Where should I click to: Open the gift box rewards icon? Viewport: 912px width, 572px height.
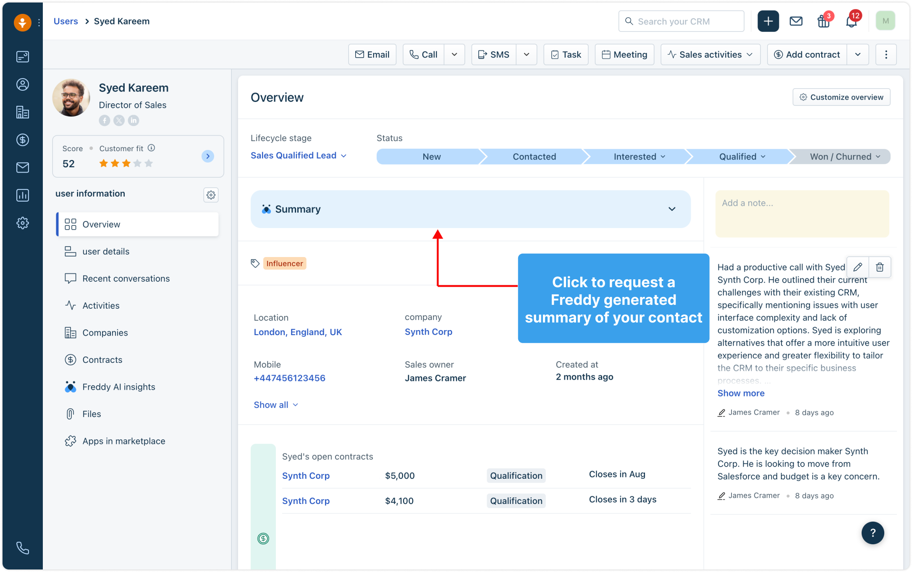tap(823, 21)
